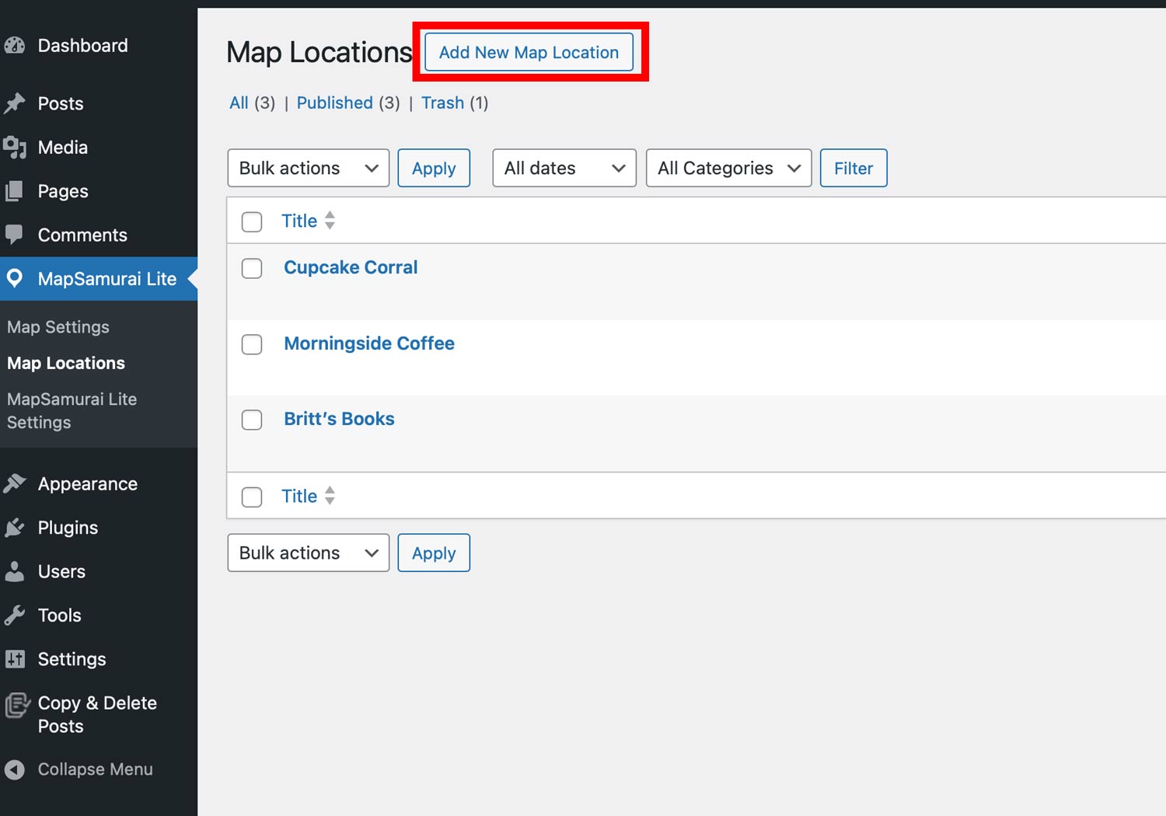
Task: Click the top Apply button
Action: 434,168
